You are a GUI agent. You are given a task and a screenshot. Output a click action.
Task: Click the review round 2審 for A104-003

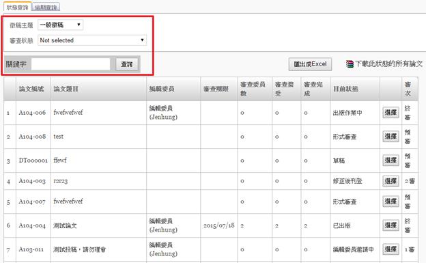pos(410,181)
